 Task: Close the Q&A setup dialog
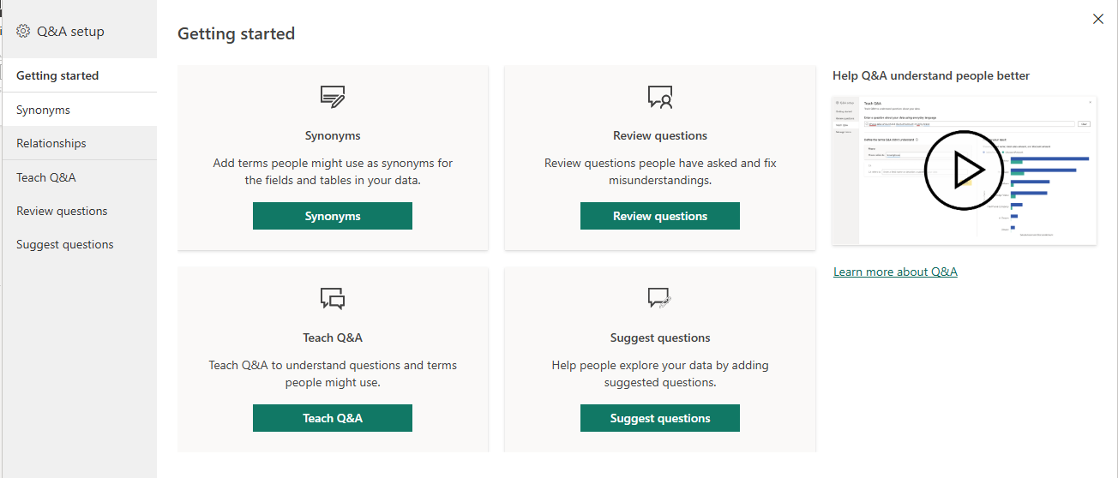point(1098,19)
